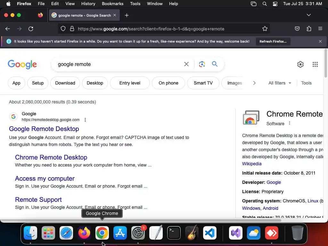Screen dimensions: 328x246
Task: Open macOS Control Center in menu bar
Action: pos(275,4)
